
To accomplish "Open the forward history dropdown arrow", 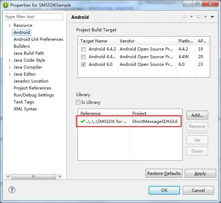I will pyautogui.click(x=205, y=17).
